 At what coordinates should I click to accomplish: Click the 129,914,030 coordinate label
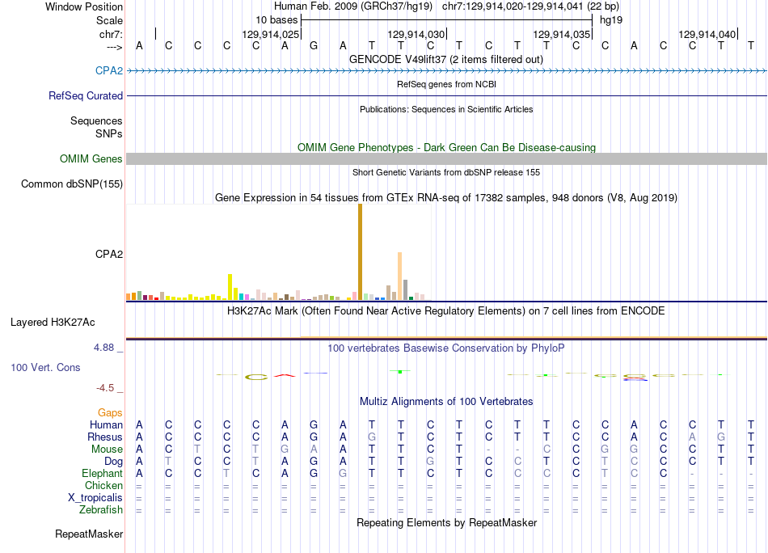[x=416, y=34]
